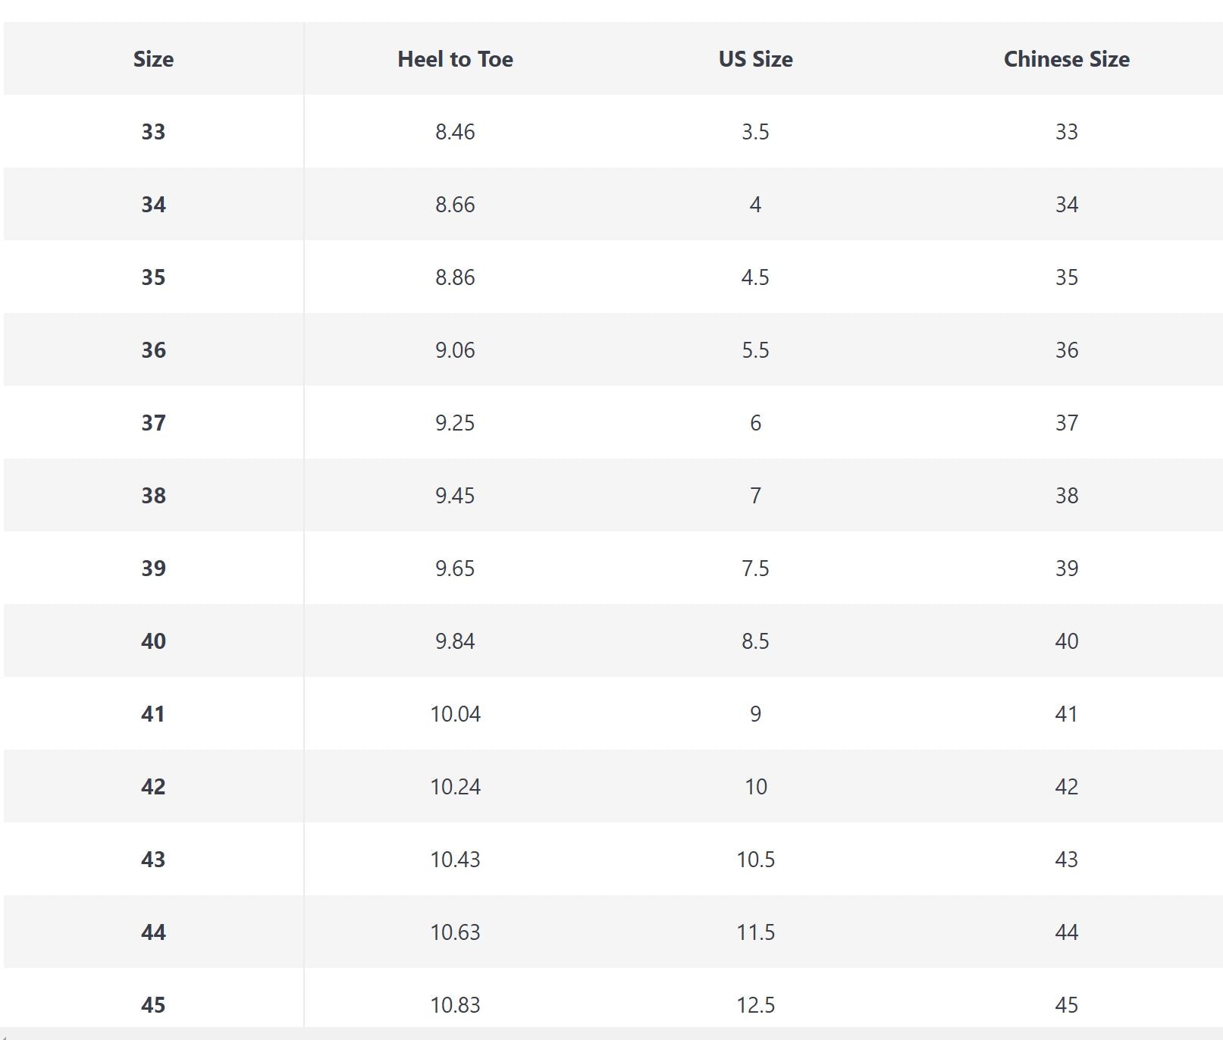1223x1040 pixels.
Task: Select size 45 row label
Action: 153,1005
